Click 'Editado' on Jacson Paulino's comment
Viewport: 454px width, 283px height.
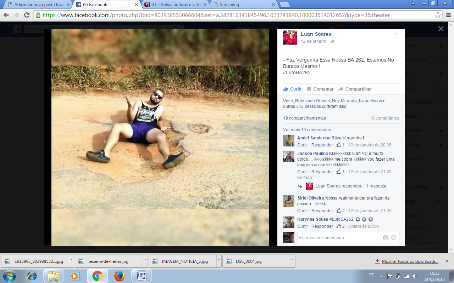(305, 178)
